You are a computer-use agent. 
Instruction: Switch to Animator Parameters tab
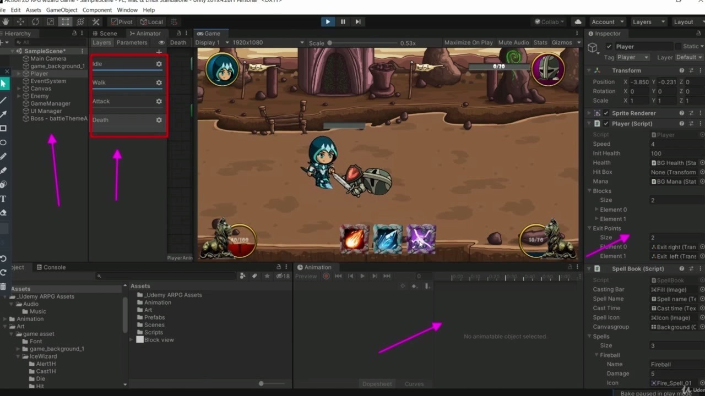[132, 42]
